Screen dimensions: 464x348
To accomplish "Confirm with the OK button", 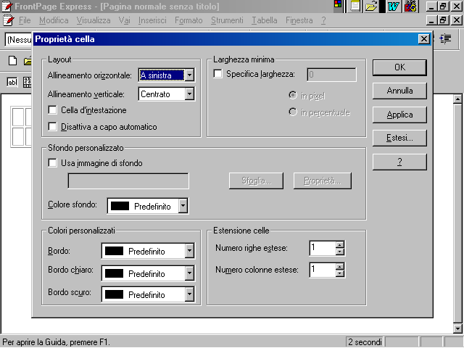I will [399, 67].
